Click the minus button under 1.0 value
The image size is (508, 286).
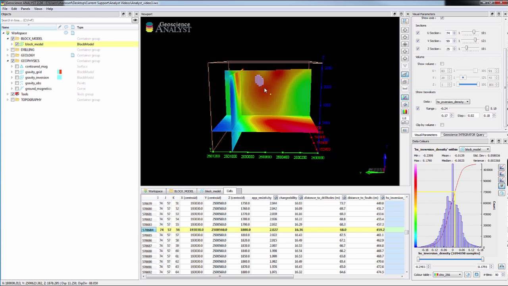[406, 122]
